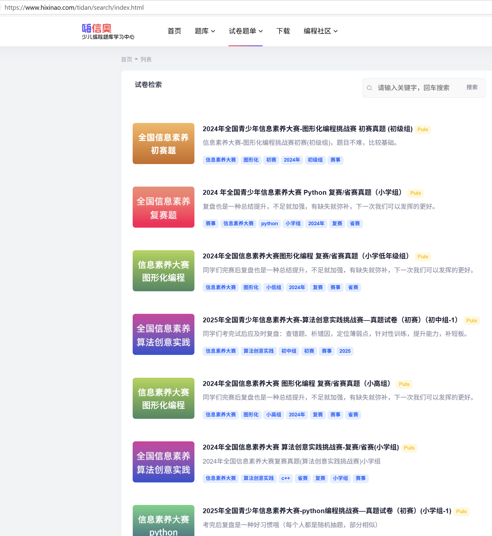Screen dimensions: 492x536
Task: Click 小学组 tag under 算法创意实践 复赛 paper
Action: (x=340, y=478)
